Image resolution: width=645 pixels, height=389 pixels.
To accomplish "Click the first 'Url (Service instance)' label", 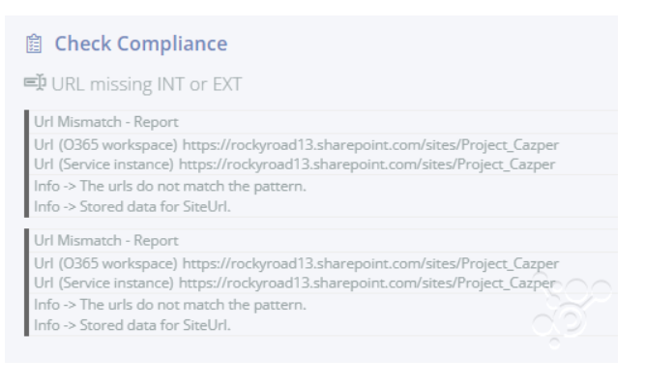I will (x=103, y=165).
